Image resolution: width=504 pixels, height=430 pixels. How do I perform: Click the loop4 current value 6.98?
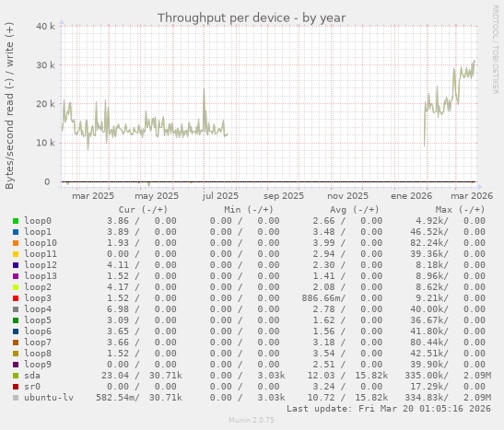(118, 309)
